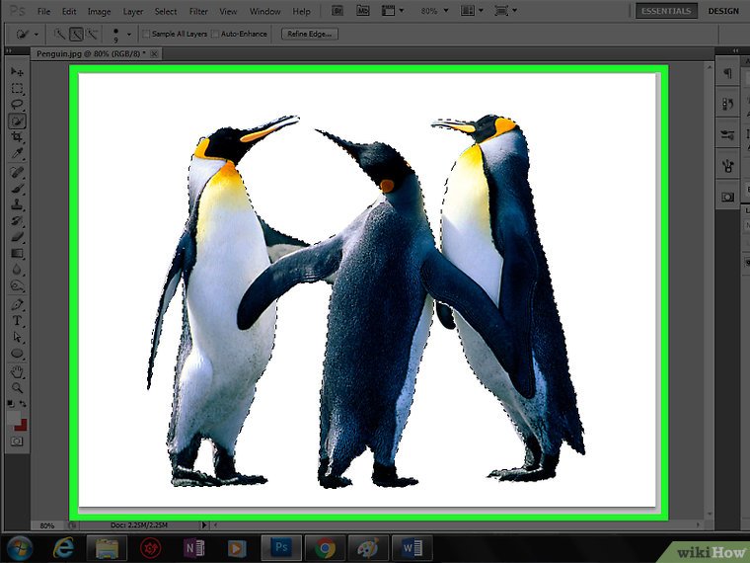Screen dimensions: 750x563
Task: Select the Hand tool
Action: pyautogui.click(x=17, y=371)
